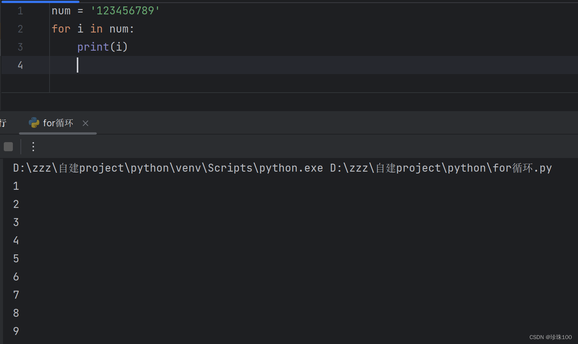Viewport: 578px width, 344px height.
Task: Click the stop run square button
Action: [8, 147]
